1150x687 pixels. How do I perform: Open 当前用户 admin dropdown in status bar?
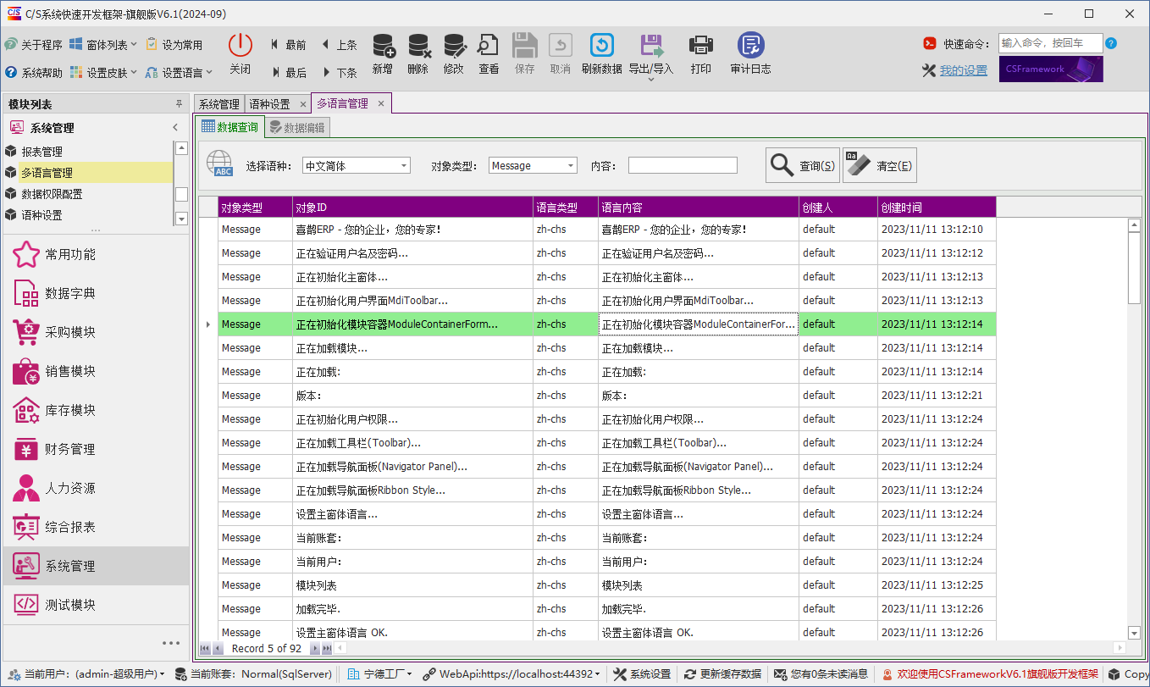coord(86,674)
